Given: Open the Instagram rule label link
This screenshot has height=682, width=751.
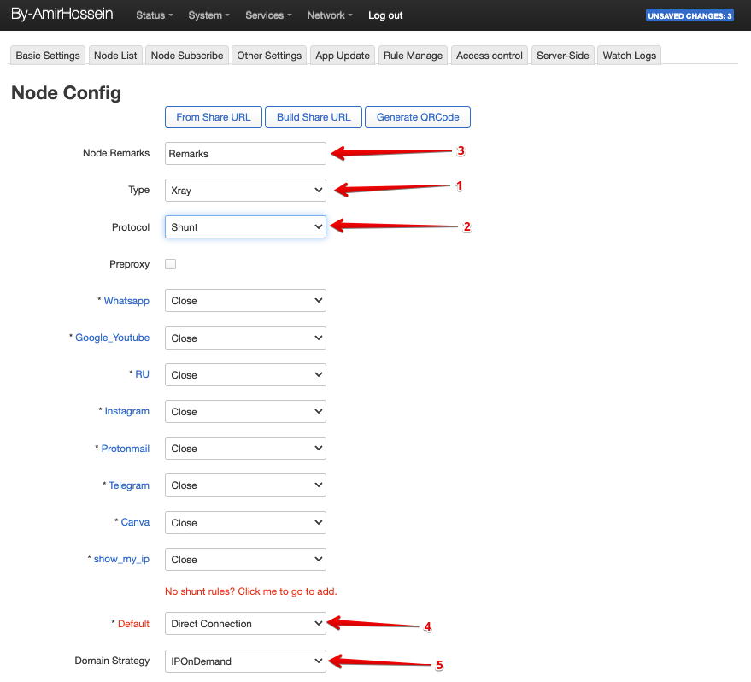Looking at the screenshot, I should [126, 411].
